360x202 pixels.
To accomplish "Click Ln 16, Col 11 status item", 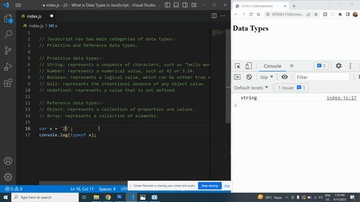I will click(x=82, y=189).
